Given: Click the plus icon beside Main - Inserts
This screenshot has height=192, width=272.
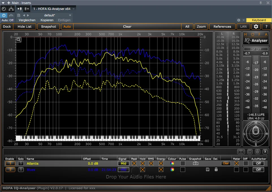Looking at the screenshot, I should [x=9, y=3].
